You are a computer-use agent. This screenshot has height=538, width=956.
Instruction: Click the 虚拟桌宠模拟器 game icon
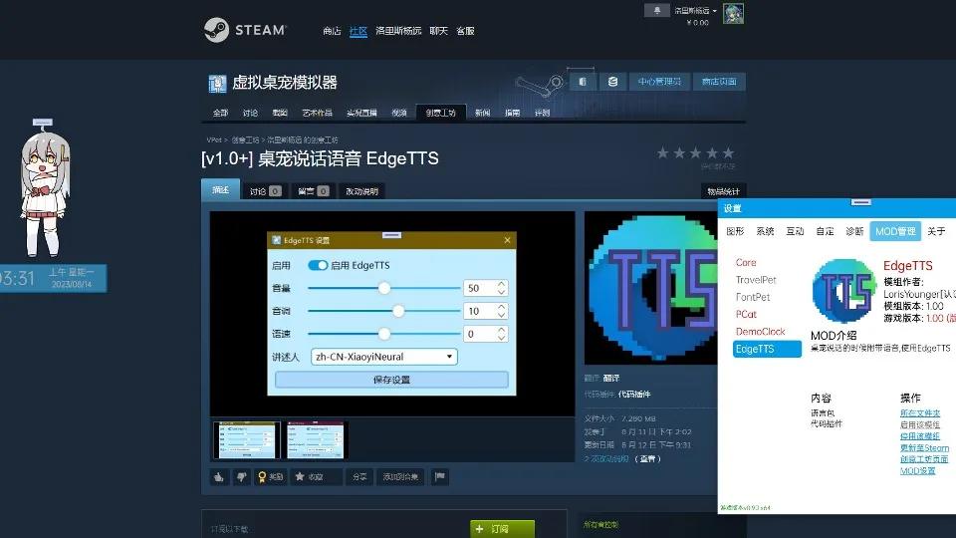click(217, 83)
